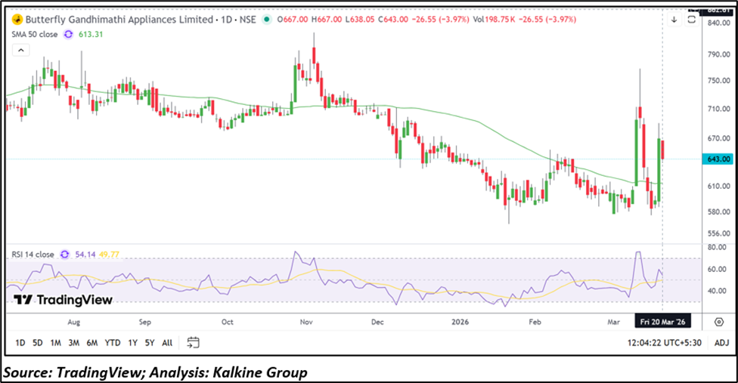
Task: Click the fullscreen frame icon at top right
Action: [x=691, y=20]
